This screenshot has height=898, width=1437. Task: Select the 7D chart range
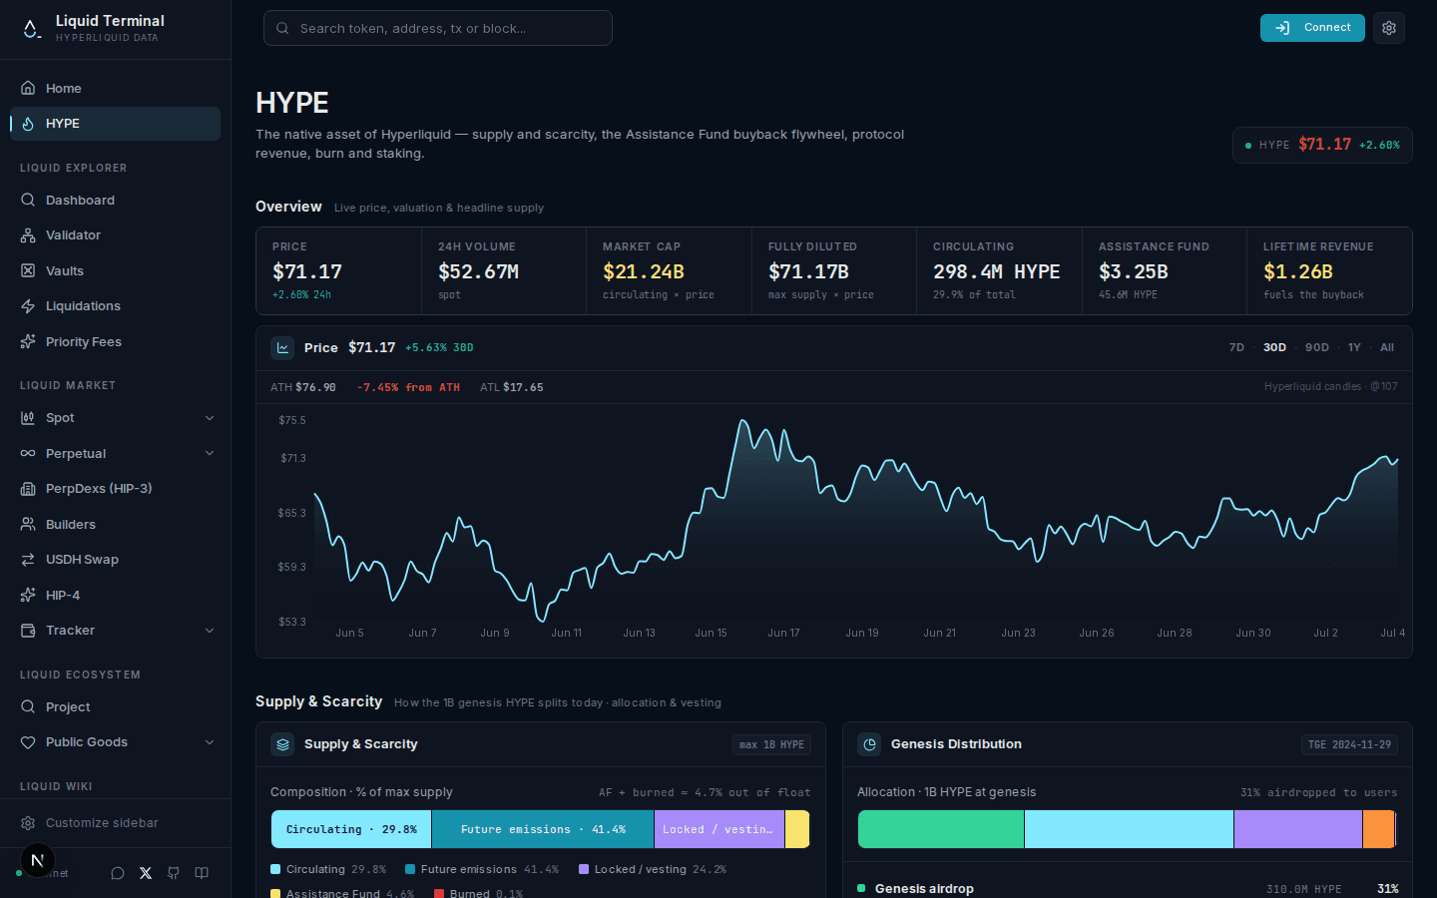point(1236,348)
